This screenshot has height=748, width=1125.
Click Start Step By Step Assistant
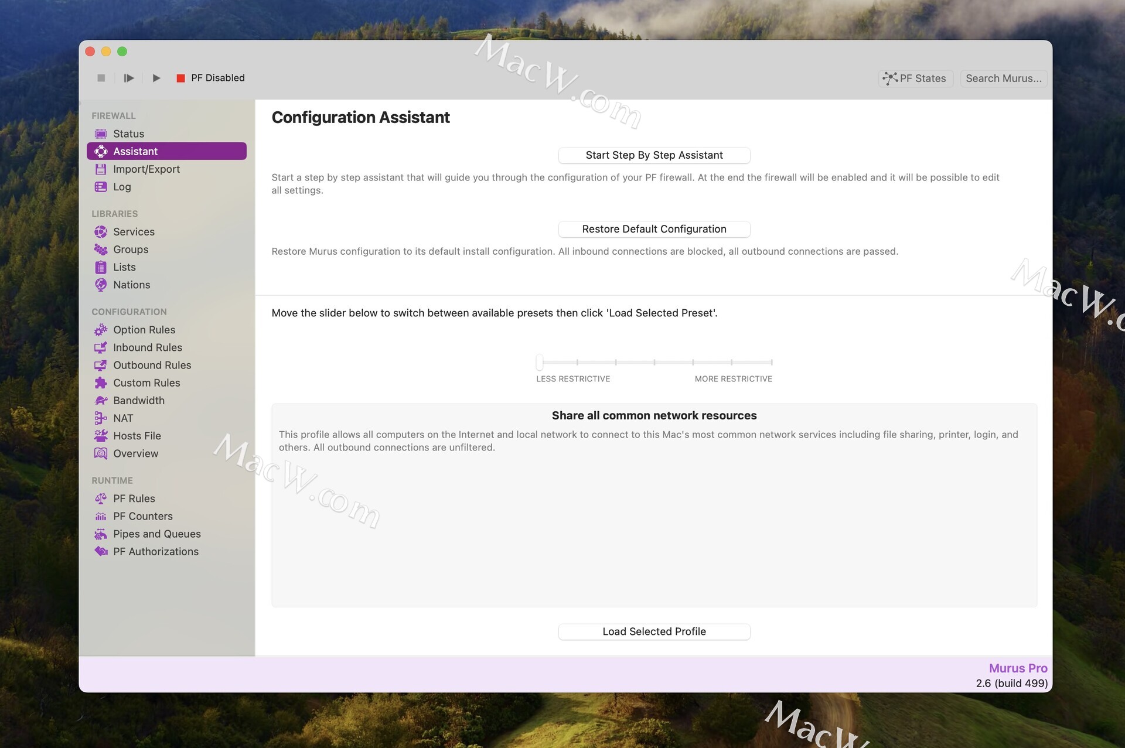654,155
